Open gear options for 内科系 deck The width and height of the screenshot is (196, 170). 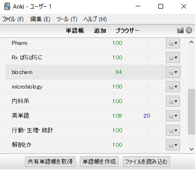(173, 101)
